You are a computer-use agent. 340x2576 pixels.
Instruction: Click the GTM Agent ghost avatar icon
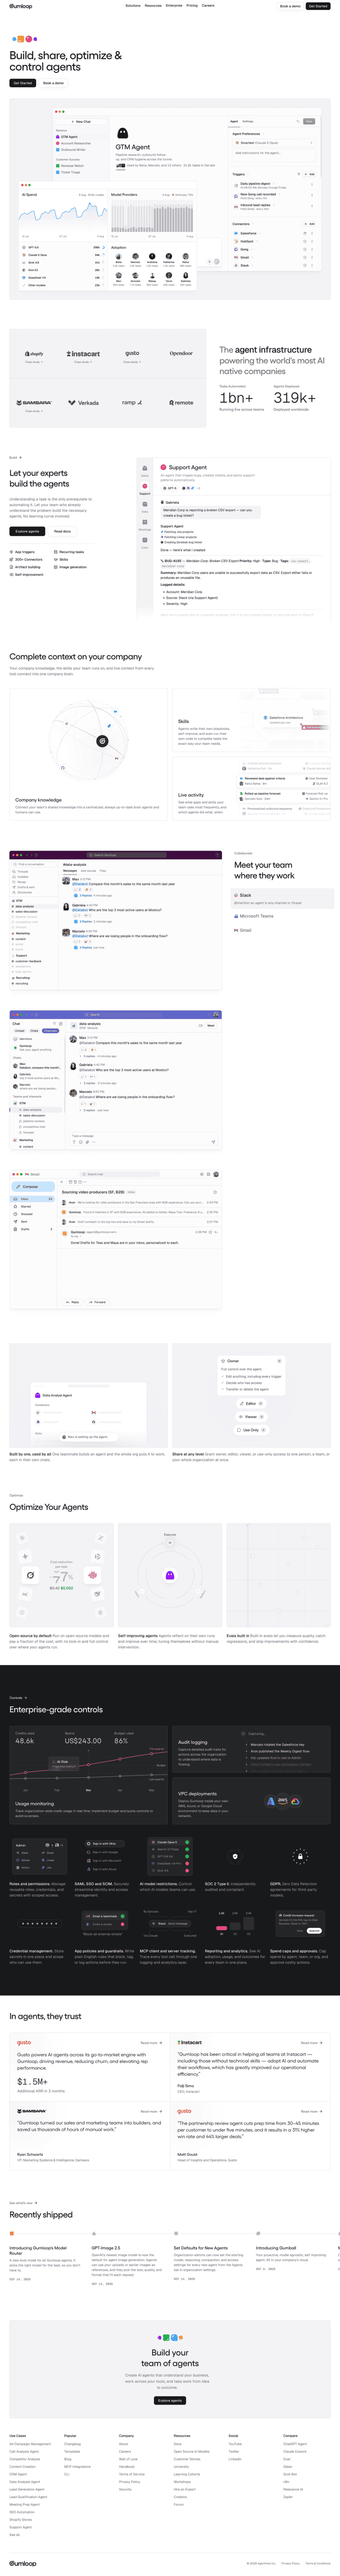[x=122, y=133]
